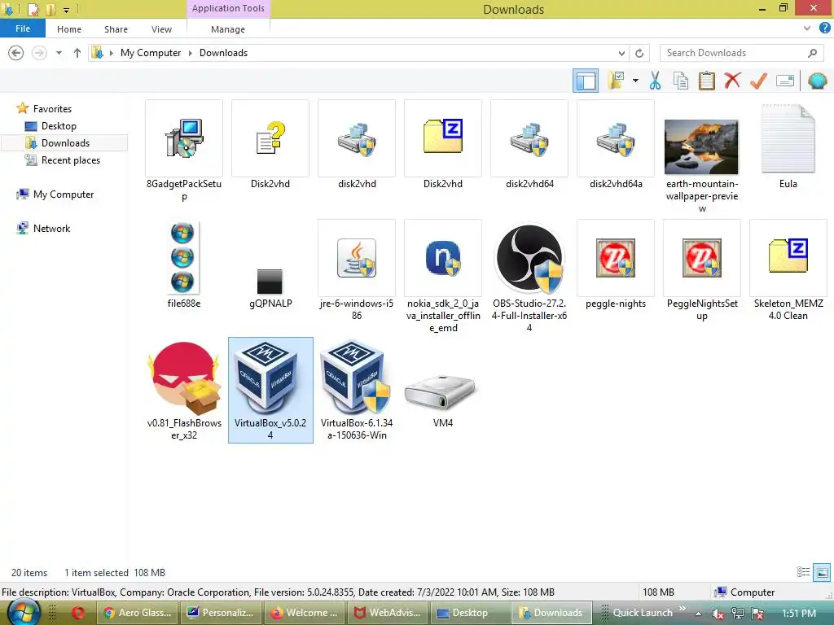Open Explorer help question mark icon

(824, 28)
